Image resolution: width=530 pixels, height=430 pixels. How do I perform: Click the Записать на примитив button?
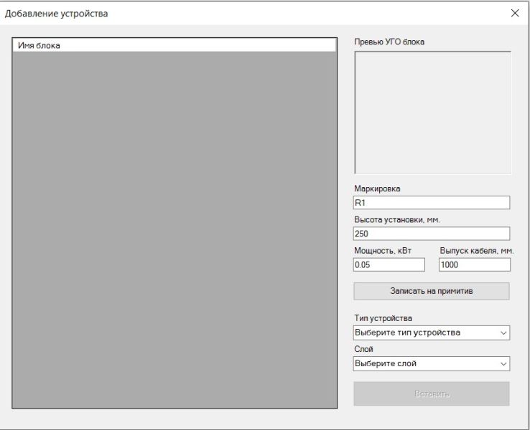pos(432,291)
